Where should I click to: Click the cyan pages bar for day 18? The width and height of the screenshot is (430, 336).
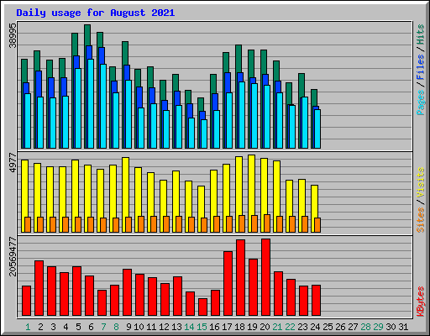[242, 115]
